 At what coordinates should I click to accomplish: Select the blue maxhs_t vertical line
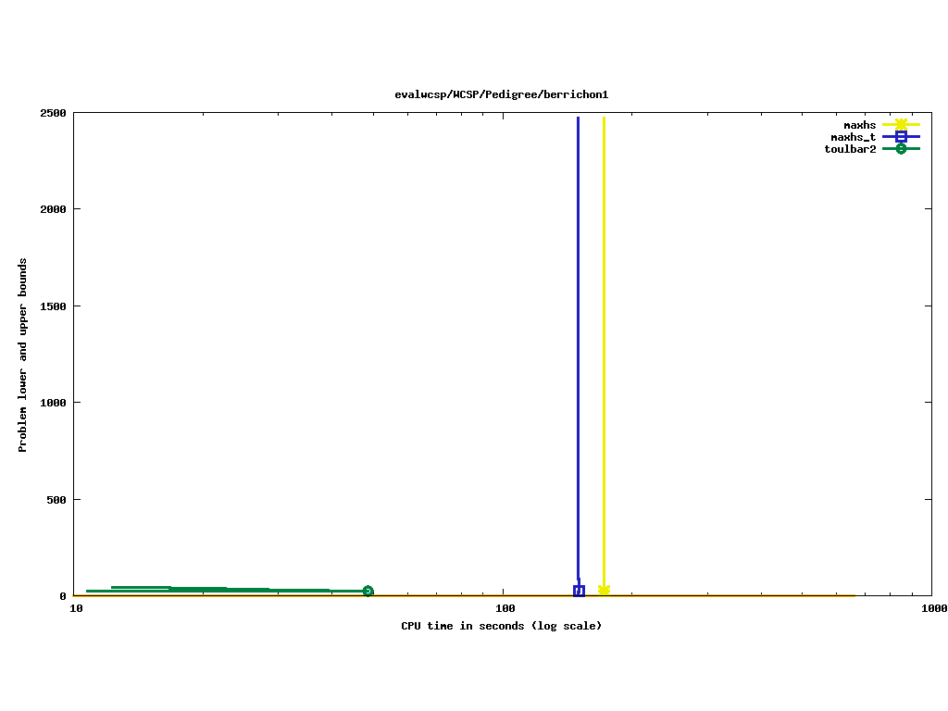tap(579, 324)
